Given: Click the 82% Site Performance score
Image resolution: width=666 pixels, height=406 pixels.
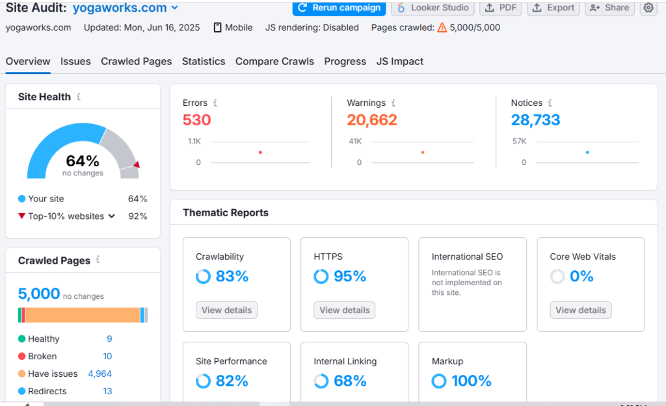Looking at the screenshot, I should (232, 381).
